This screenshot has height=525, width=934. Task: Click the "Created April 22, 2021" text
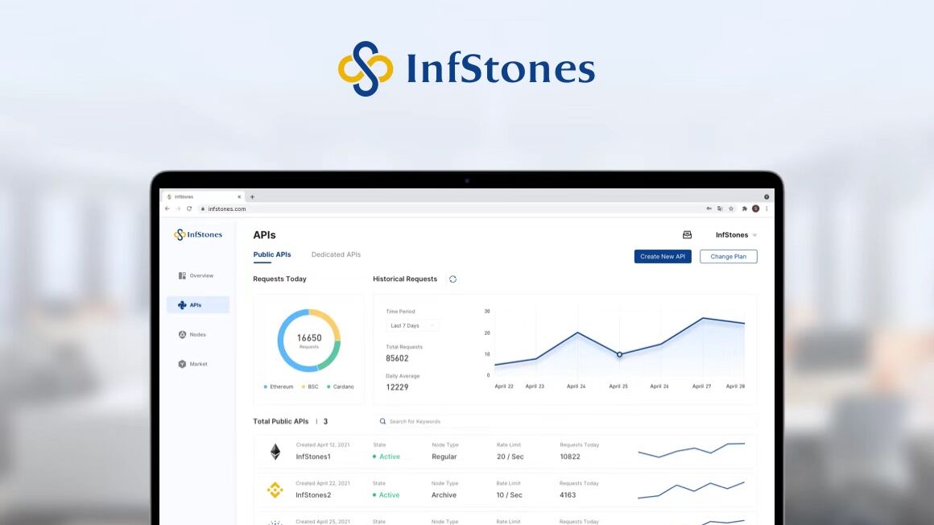(323, 483)
